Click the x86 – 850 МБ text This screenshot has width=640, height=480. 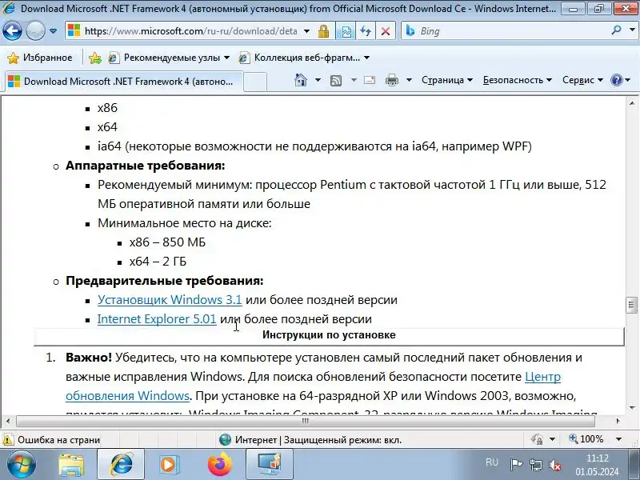point(167,242)
